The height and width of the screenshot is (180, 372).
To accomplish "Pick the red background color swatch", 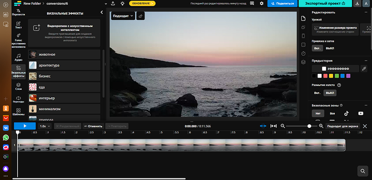I will tap(325, 76).
